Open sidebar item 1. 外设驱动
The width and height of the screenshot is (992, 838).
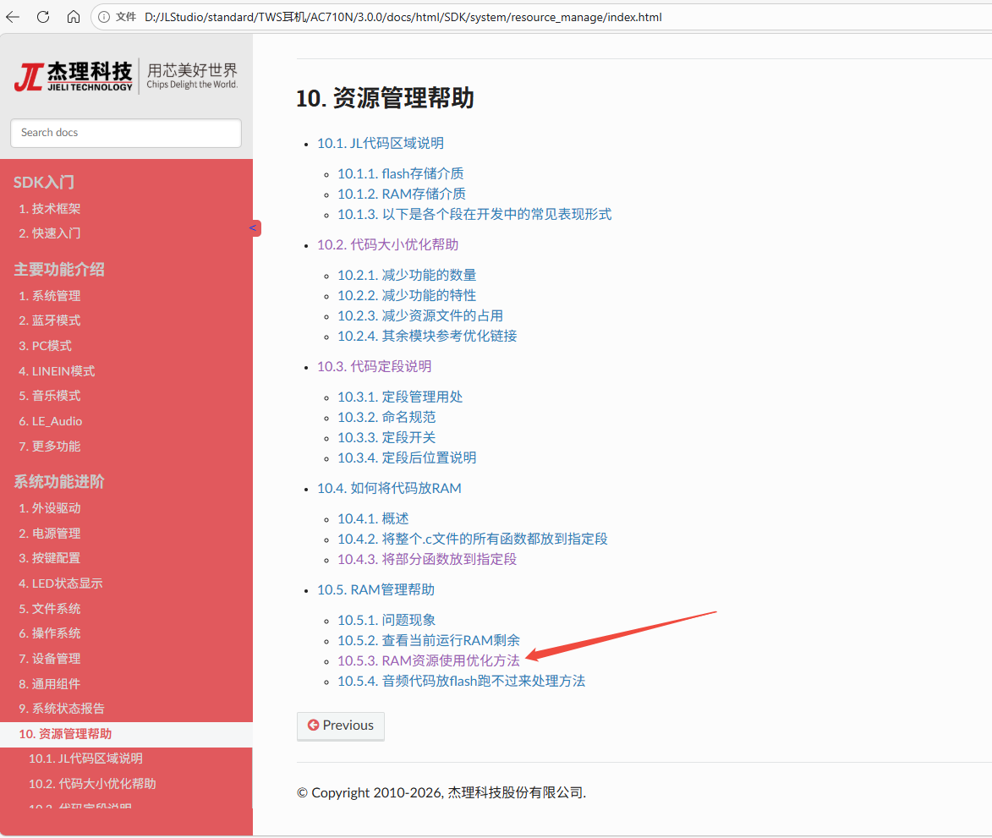[49, 508]
